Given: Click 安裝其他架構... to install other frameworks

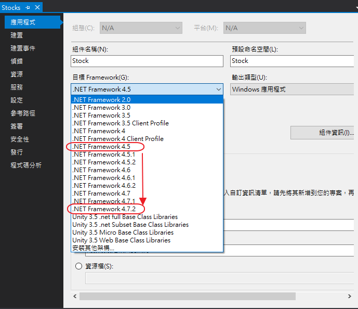Looking at the screenshot, I should [147, 248].
